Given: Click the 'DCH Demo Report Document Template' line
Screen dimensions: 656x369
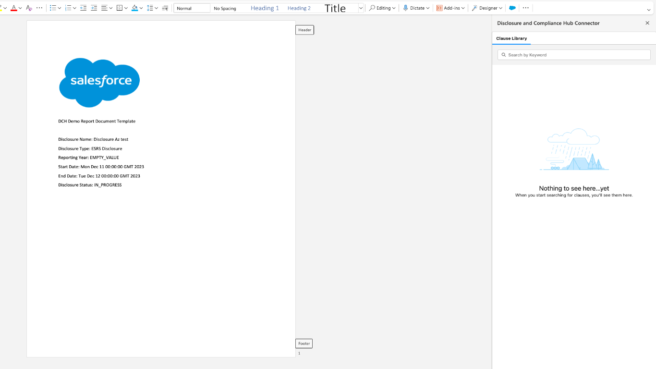Looking at the screenshot, I should point(97,122).
